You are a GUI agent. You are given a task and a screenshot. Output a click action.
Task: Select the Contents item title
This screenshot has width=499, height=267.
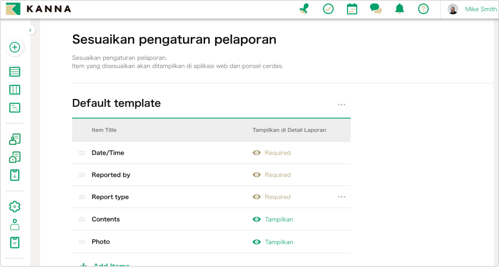[106, 219]
